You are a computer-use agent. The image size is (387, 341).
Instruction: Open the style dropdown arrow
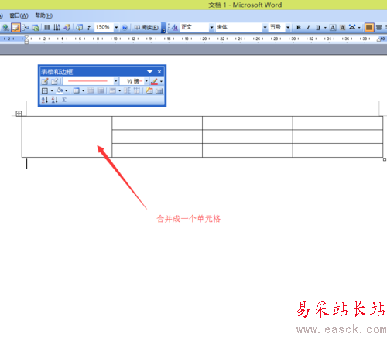pos(211,27)
